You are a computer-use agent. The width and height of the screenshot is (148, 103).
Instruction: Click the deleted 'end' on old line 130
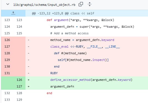[x=57, y=66]
